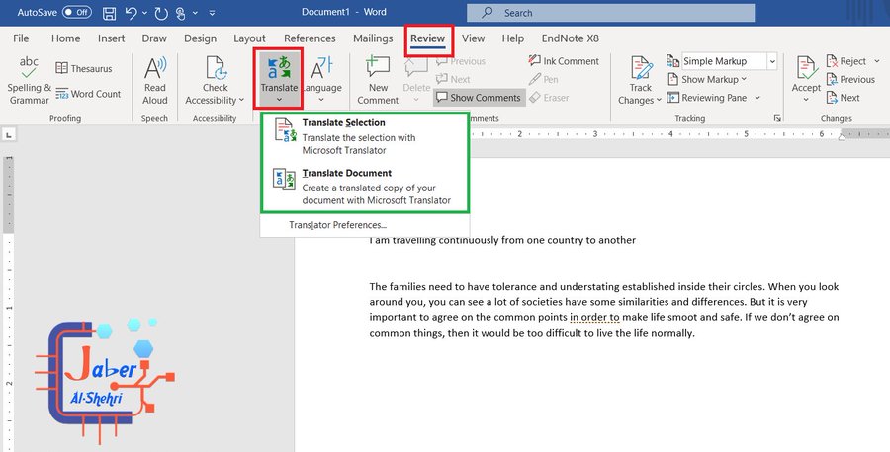Switch to the View tab
This screenshot has width=890, height=452.
pos(474,38)
